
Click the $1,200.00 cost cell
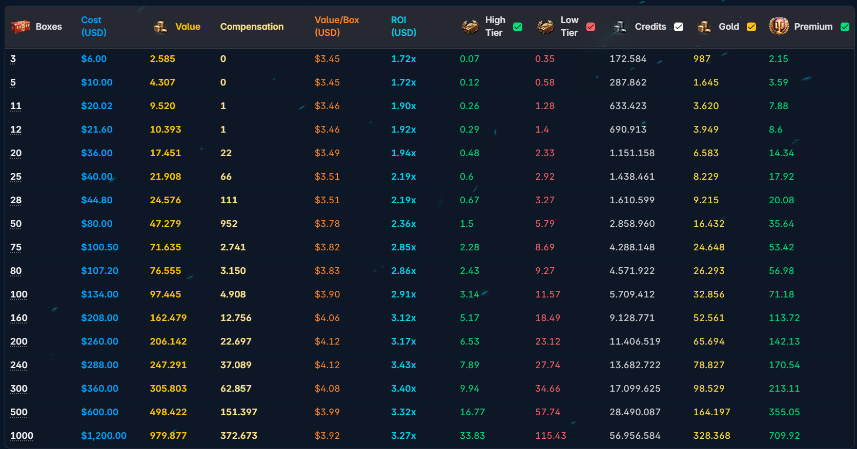coord(104,436)
